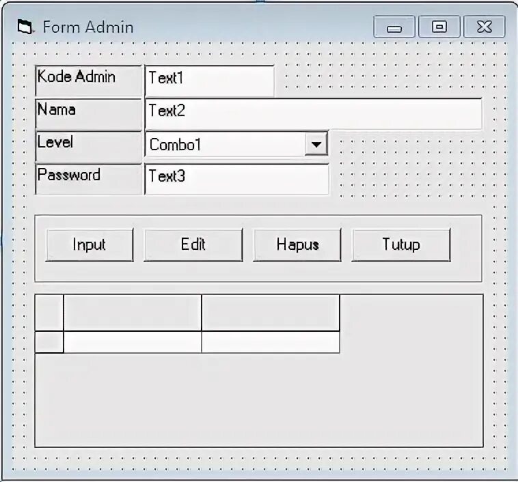Viewport: 518px width, 482px height.
Task: Maximize the Form Admin window
Action: (439, 27)
